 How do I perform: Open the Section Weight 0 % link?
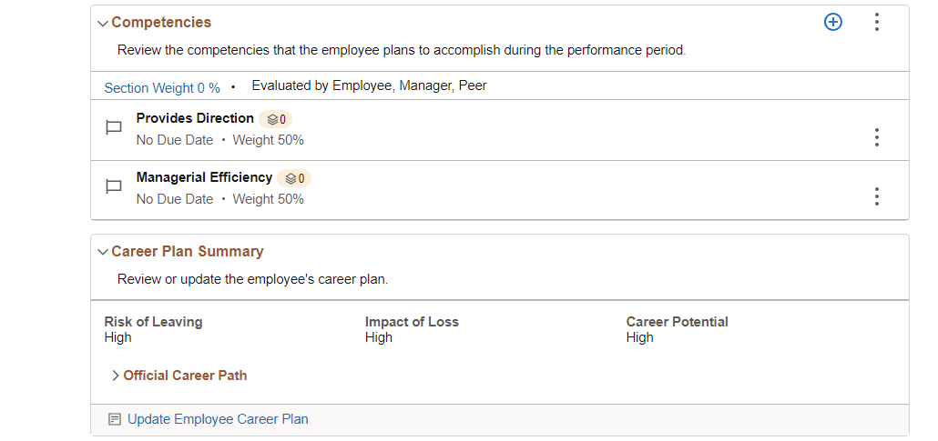162,88
